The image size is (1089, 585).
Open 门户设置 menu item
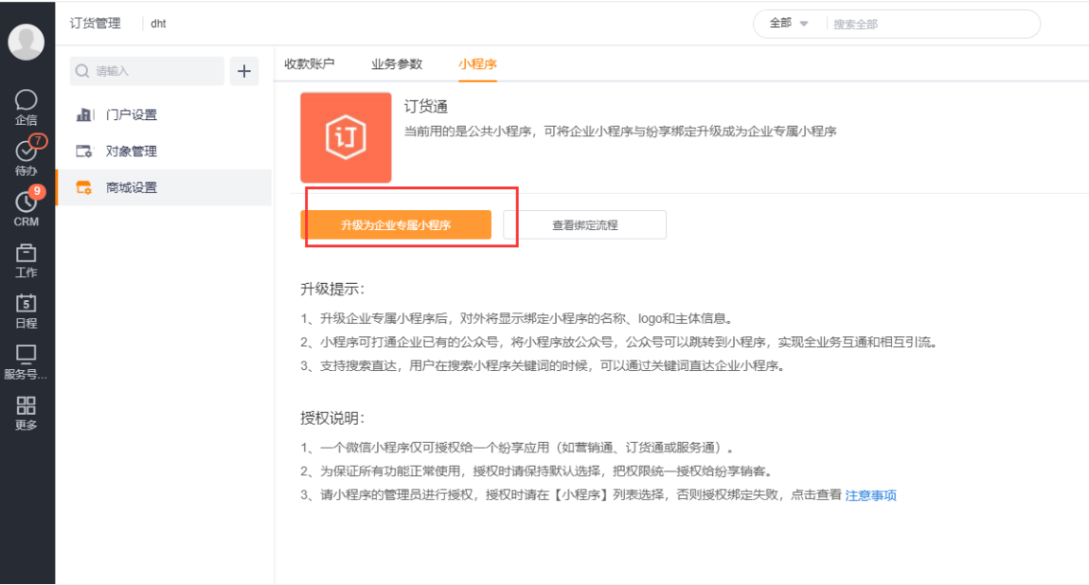tap(164, 115)
